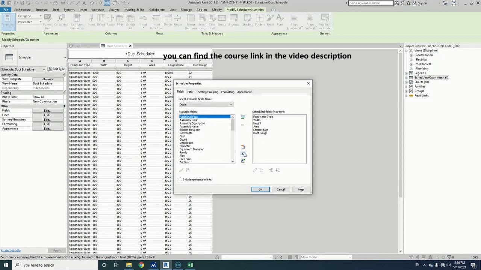Collapse the Identity Data properties section

point(64,75)
